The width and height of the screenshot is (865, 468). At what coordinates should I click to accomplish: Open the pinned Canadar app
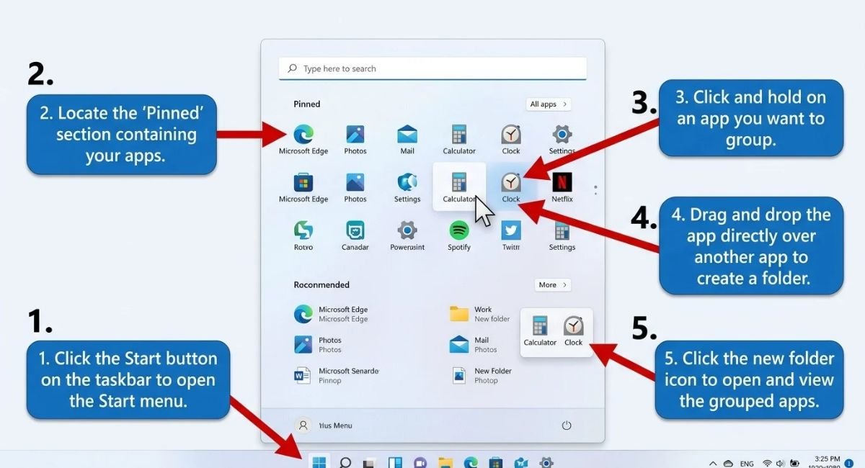click(355, 235)
